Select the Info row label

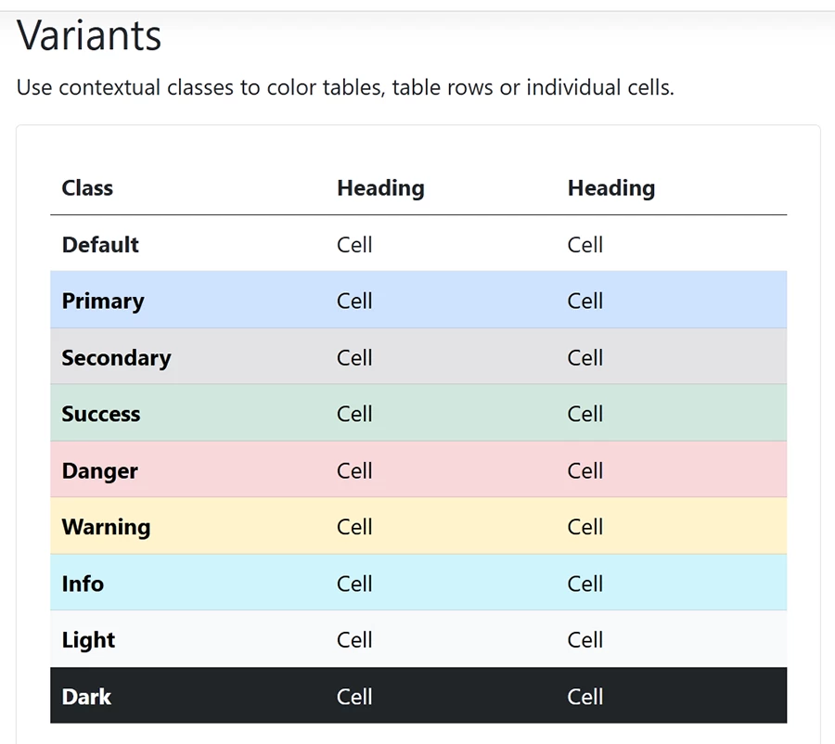click(83, 584)
